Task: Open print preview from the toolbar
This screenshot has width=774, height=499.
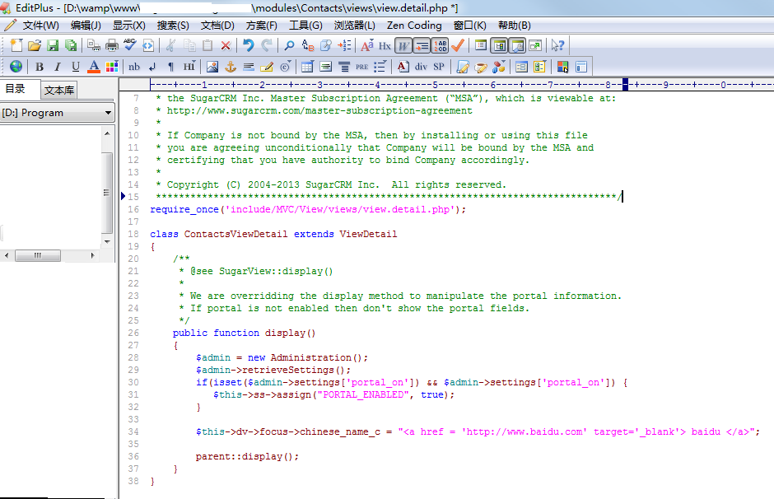Action: (x=94, y=45)
